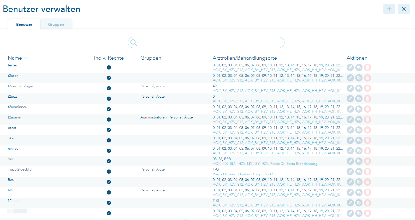
Task: Click the Arztrollen/Behandlungsorte column header
Action: tap(245, 58)
